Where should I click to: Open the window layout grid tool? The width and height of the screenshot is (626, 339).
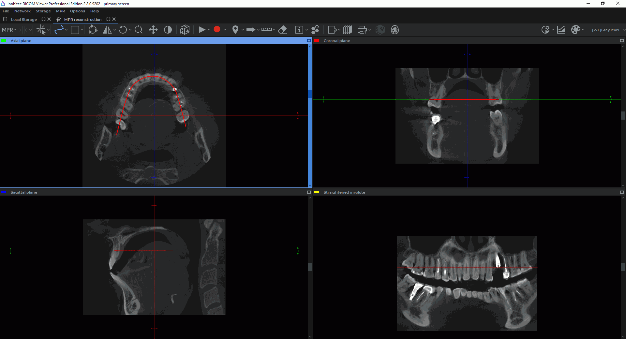(75, 30)
